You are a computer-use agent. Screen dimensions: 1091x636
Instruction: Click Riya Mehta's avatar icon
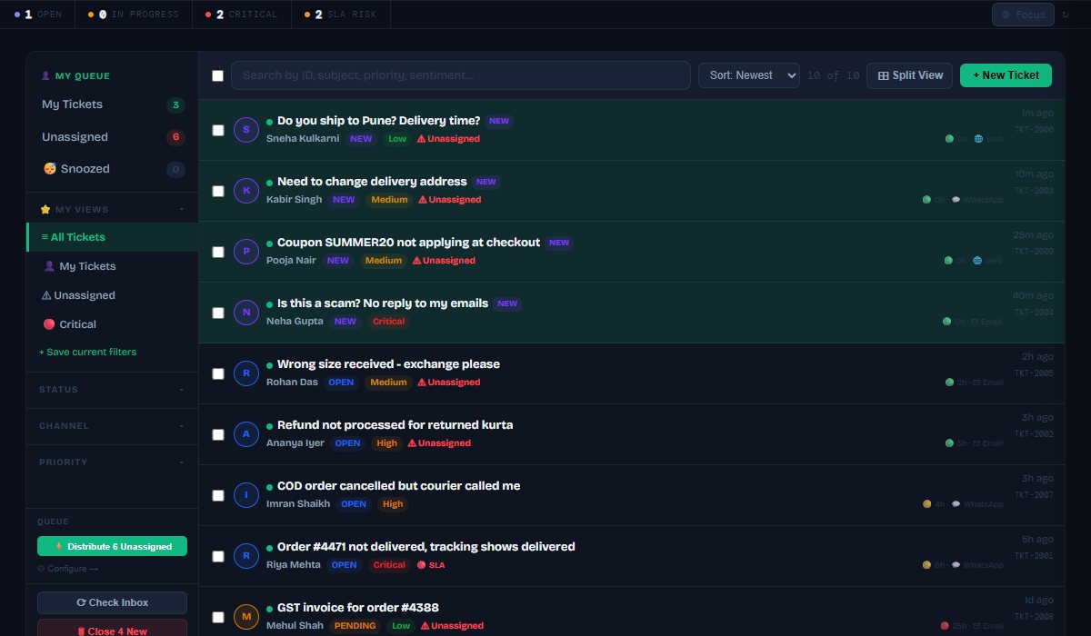246,556
